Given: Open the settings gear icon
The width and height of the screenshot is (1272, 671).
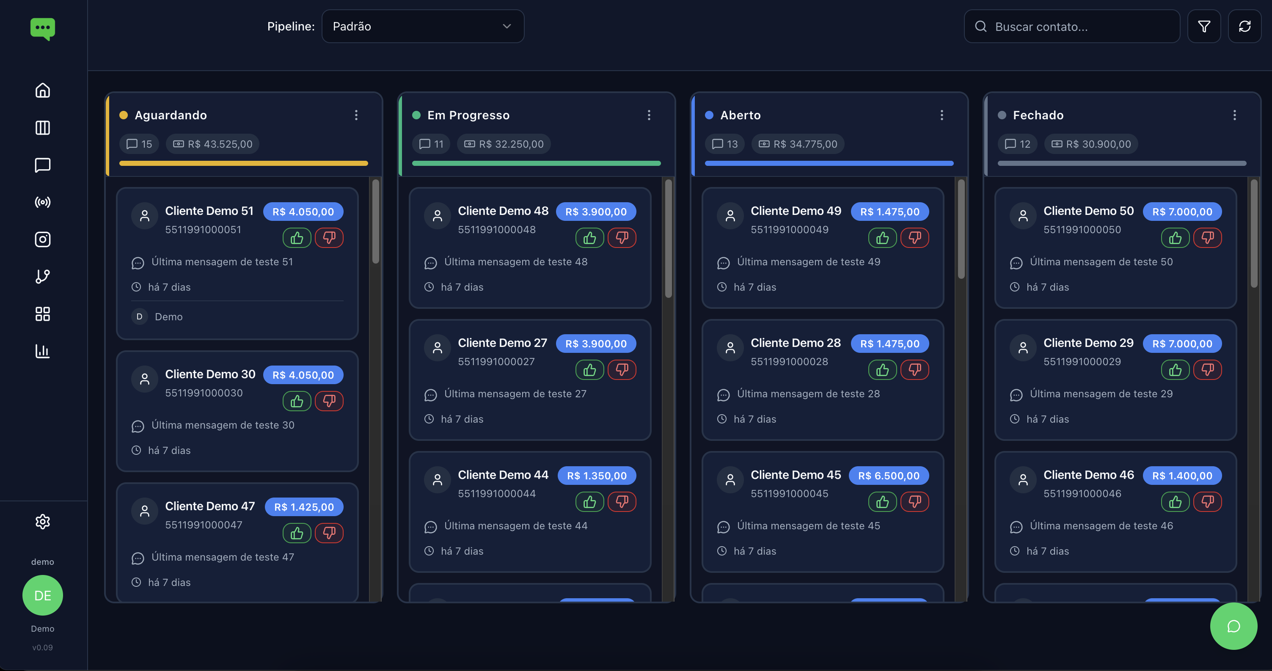Looking at the screenshot, I should [x=42, y=521].
